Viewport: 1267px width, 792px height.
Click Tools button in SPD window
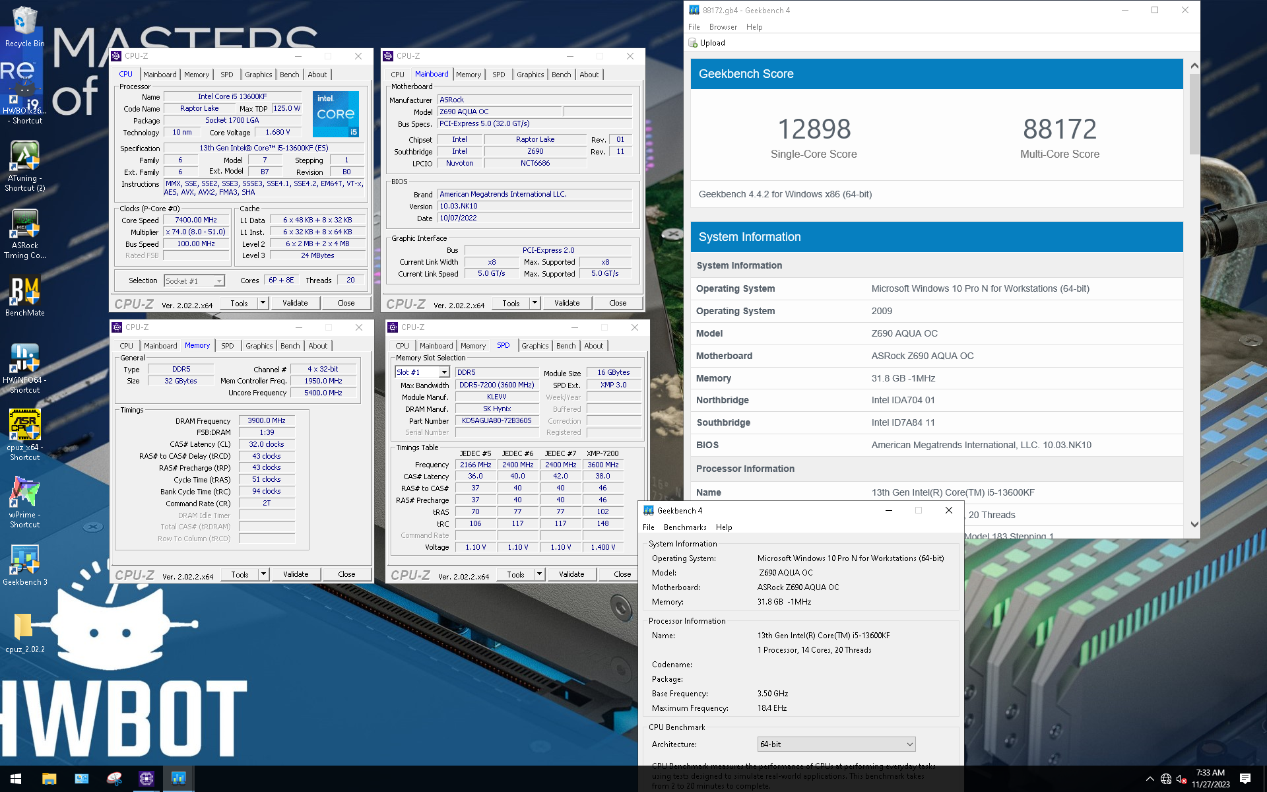pos(515,574)
